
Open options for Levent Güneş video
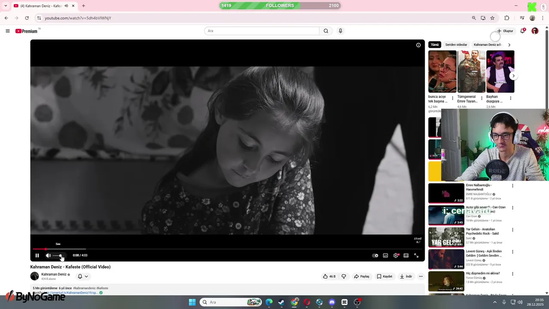coord(512,252)
